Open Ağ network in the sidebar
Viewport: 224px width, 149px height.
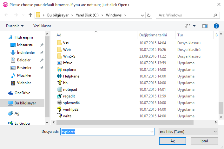(14, 113)
